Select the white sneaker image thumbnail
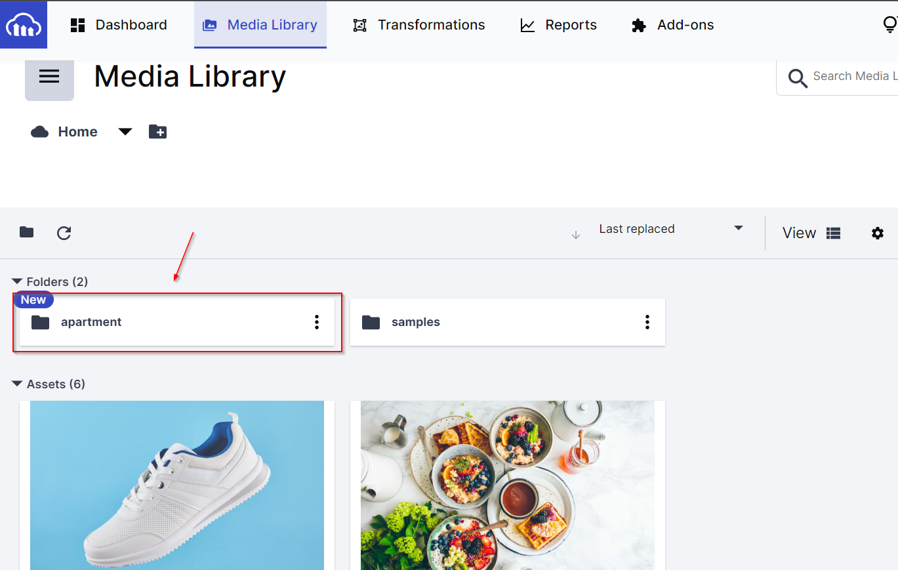Viewport: 898px width, 570px height. click(x=177, y=485)
